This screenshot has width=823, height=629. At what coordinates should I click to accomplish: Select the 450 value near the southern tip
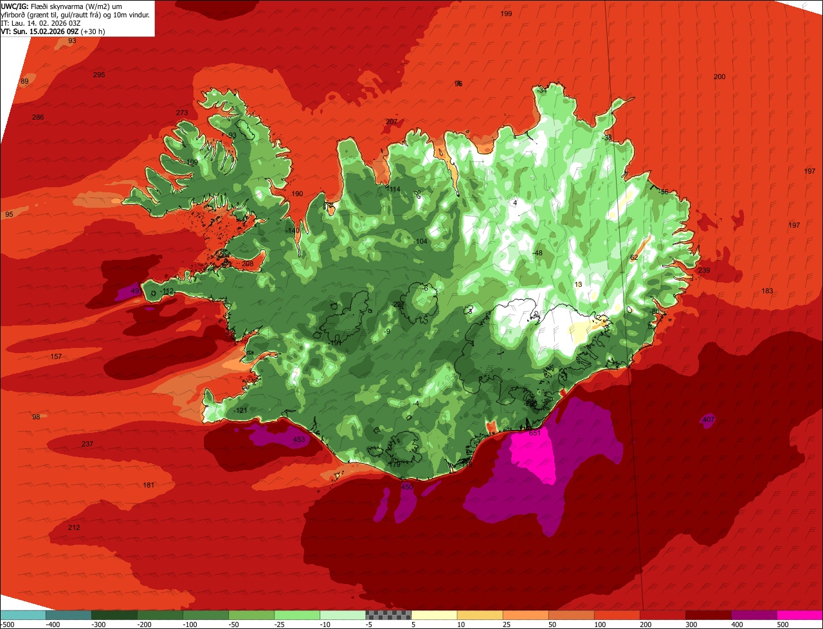[407, 487]
